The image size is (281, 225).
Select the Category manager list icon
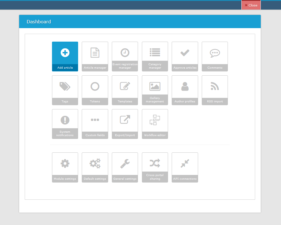(x=155, y=52)
